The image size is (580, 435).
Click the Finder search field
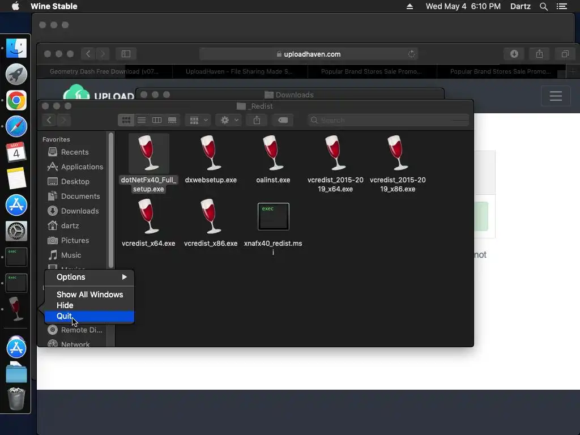[389, 120]
